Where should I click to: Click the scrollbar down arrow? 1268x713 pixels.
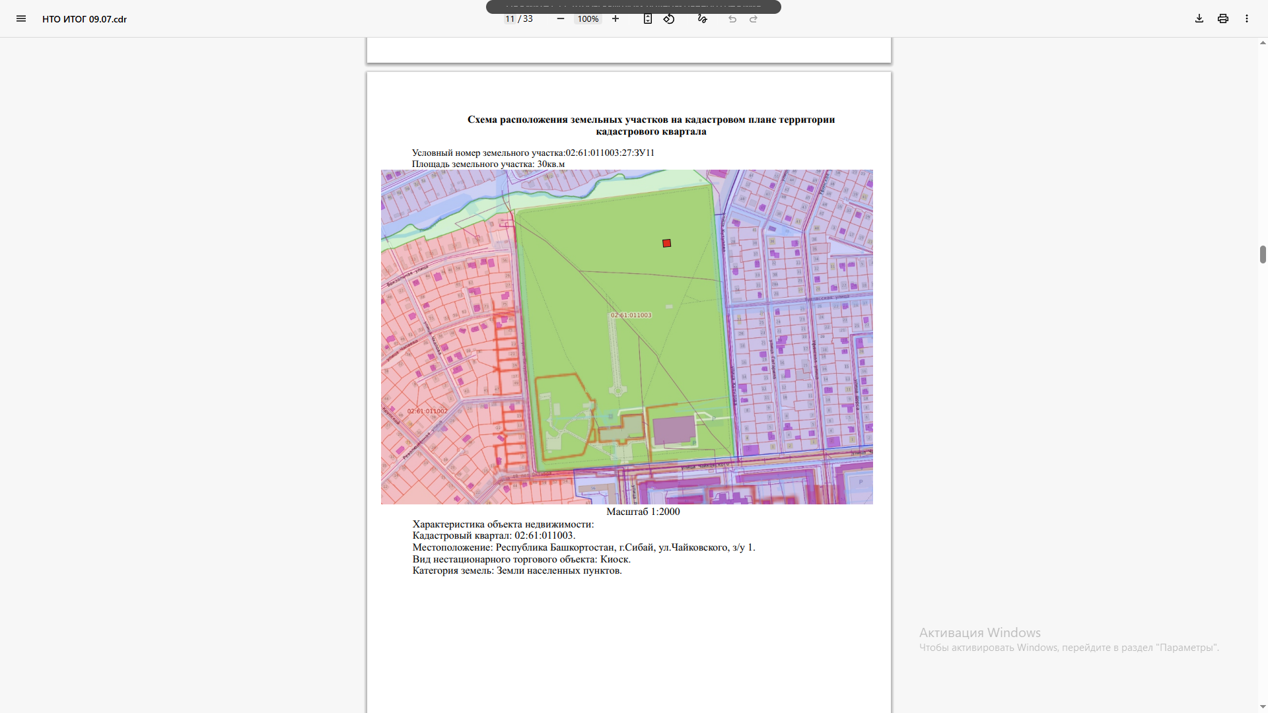point(1263,708)
